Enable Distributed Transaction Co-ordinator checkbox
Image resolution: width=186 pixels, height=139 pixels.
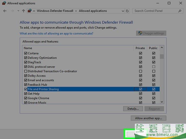coord(26,71)
